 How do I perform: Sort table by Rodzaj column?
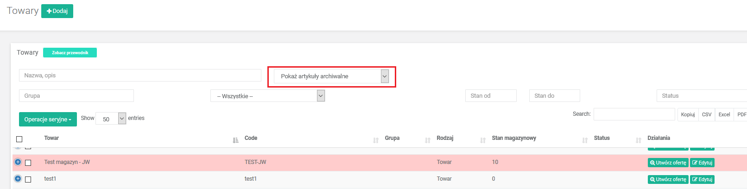(x=445, y=138)
